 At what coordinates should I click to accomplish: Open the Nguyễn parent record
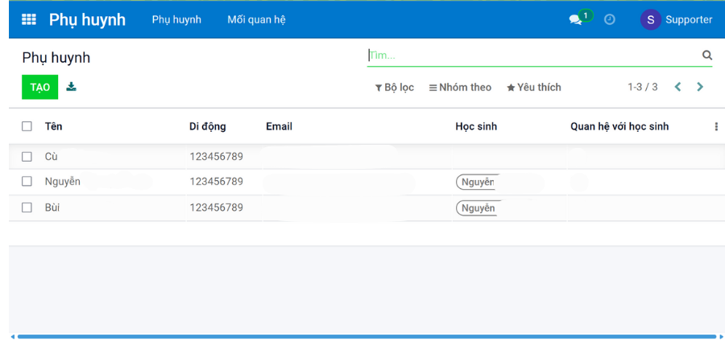click(63, 182)
